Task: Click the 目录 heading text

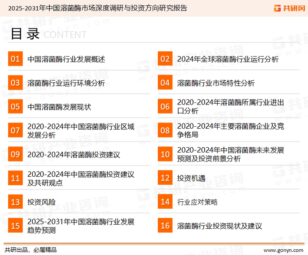Action: [25, 34]
